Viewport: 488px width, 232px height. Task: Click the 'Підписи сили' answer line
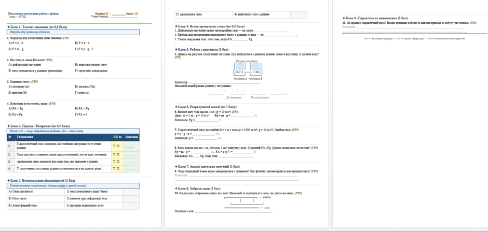click(x=234, y=211)
